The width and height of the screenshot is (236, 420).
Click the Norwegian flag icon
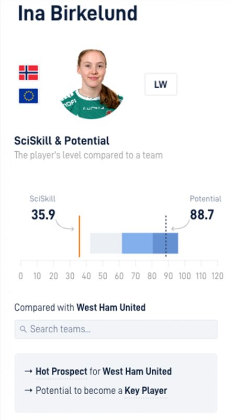[x=28, y=72]
